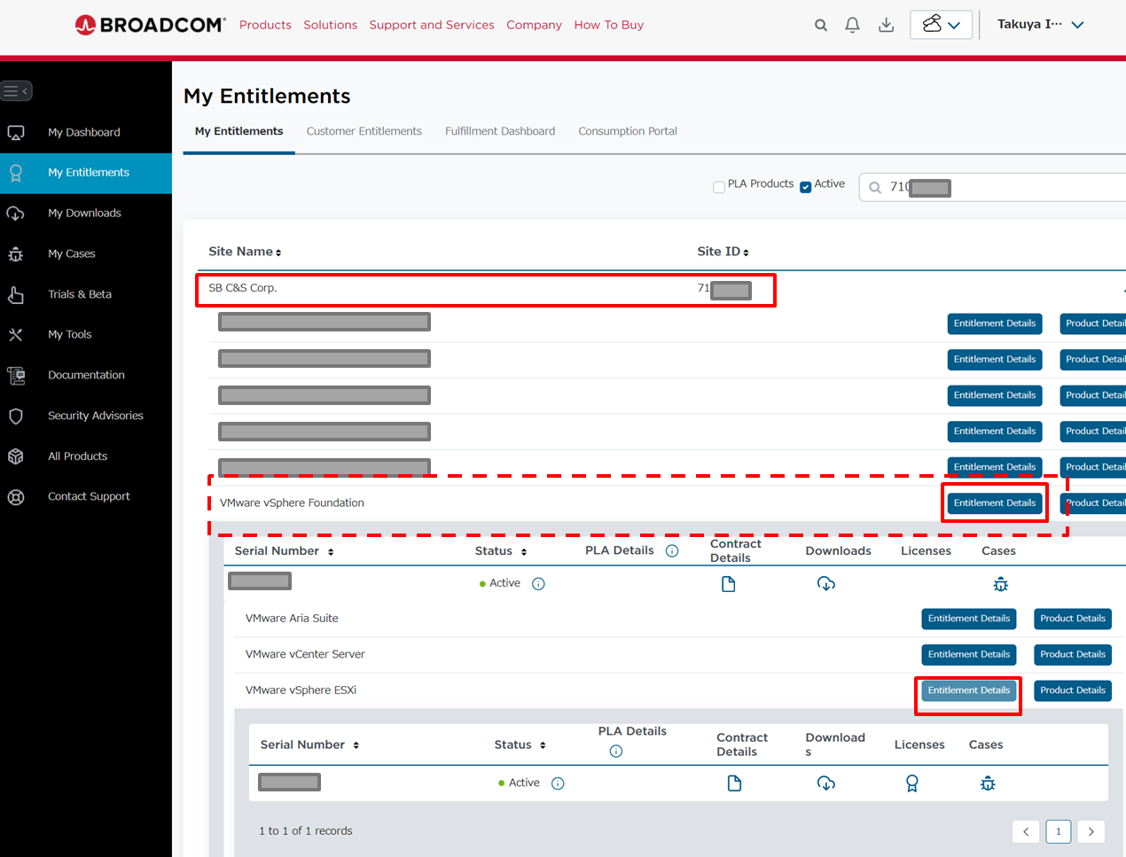Go to previous page of records

click(x=1026, y=831)
